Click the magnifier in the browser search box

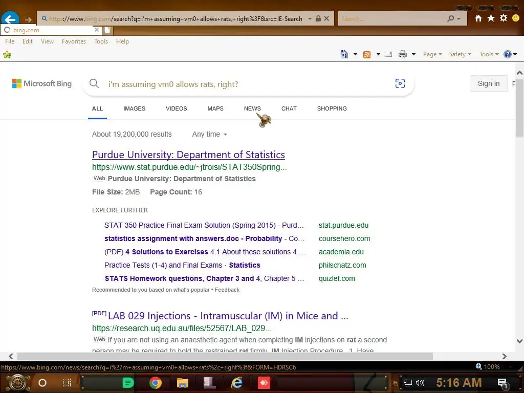click(451, 19)
